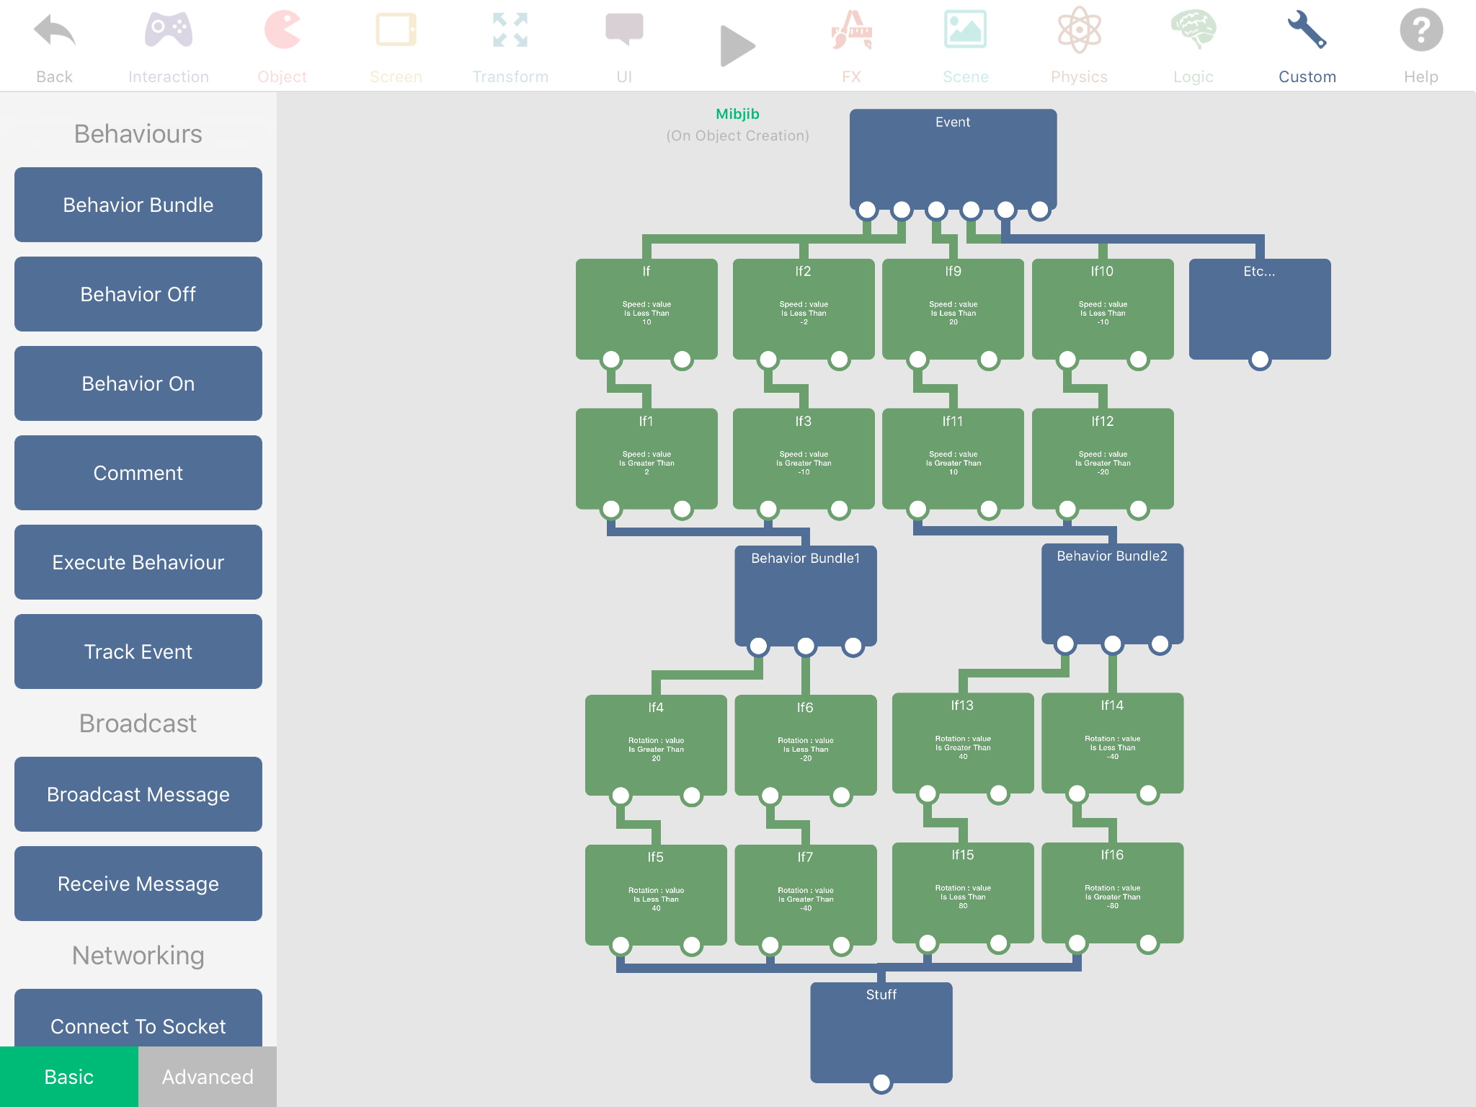
Task: Select the Object pac-man icon
Action: click(x=282, y=32)
